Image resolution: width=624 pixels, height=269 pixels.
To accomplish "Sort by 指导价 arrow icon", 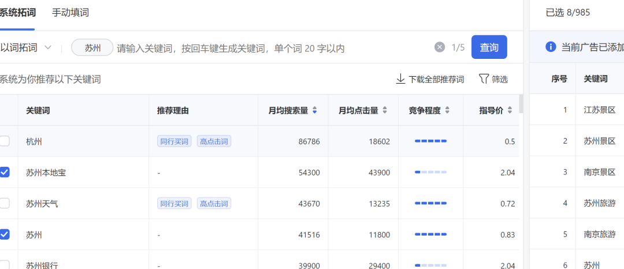I will [510, 110].
